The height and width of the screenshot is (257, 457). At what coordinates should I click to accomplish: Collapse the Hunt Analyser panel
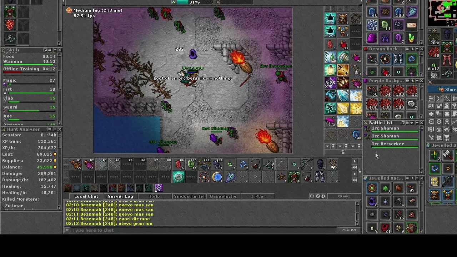click(55, 129)
